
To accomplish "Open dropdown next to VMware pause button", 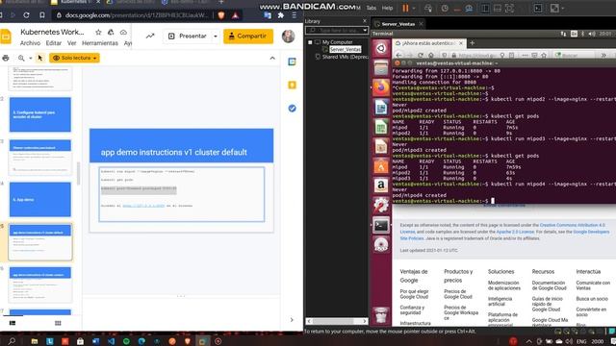I will 414,9.
